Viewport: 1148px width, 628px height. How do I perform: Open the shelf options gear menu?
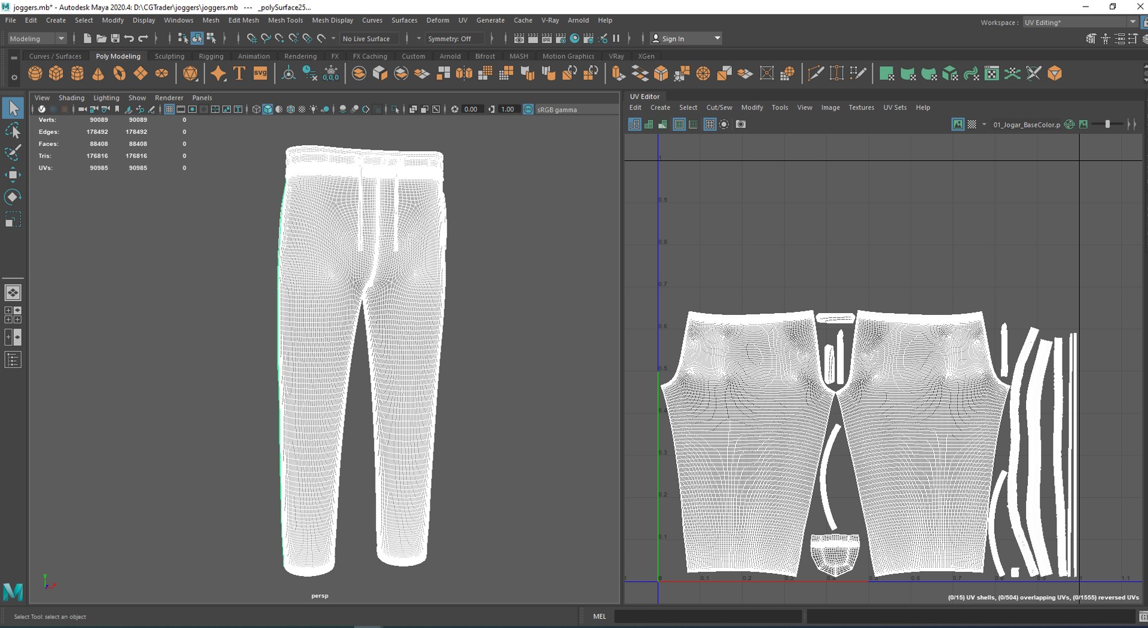pyautogui.click(x=14, y=78)
